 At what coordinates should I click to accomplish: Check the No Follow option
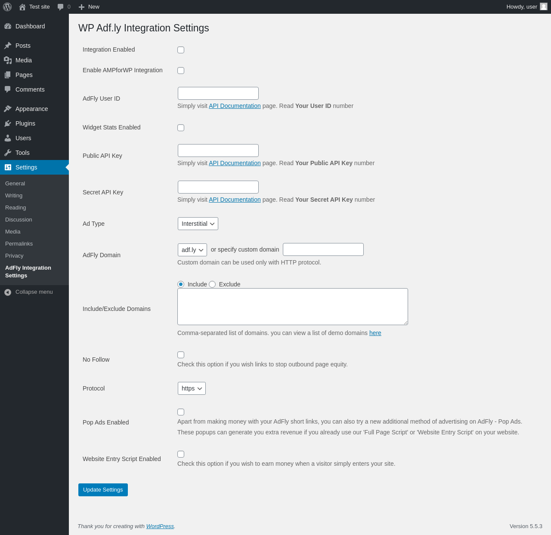(181, 355)
